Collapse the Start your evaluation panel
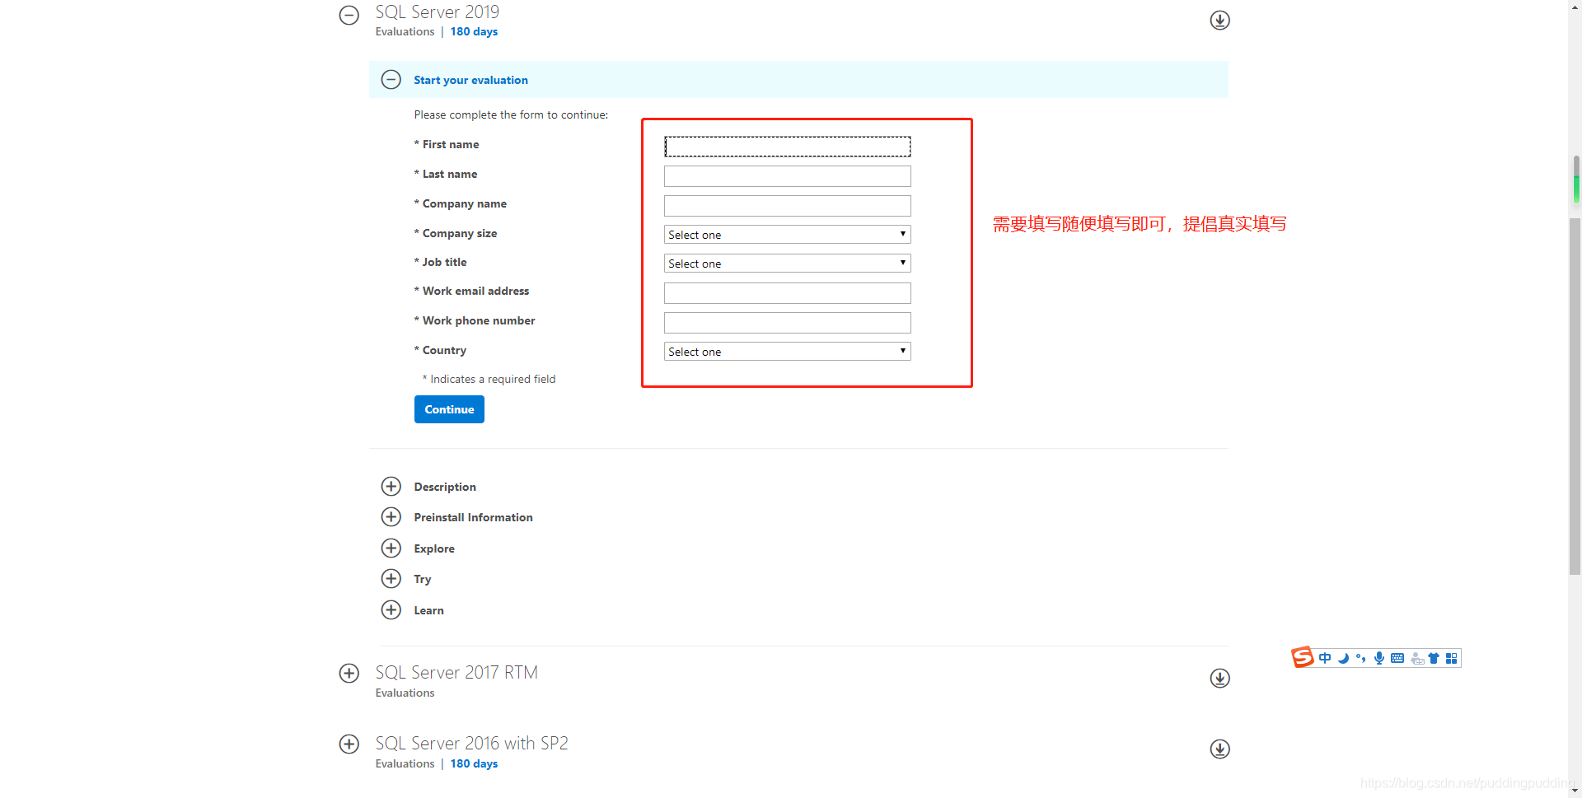The image size is (1582, 798). tap(391, 80)
